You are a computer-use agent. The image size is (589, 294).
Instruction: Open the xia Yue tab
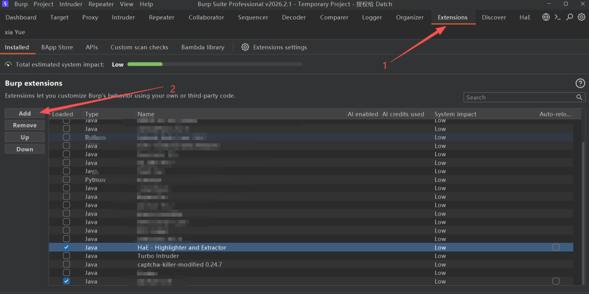click(x=15, y=32)
